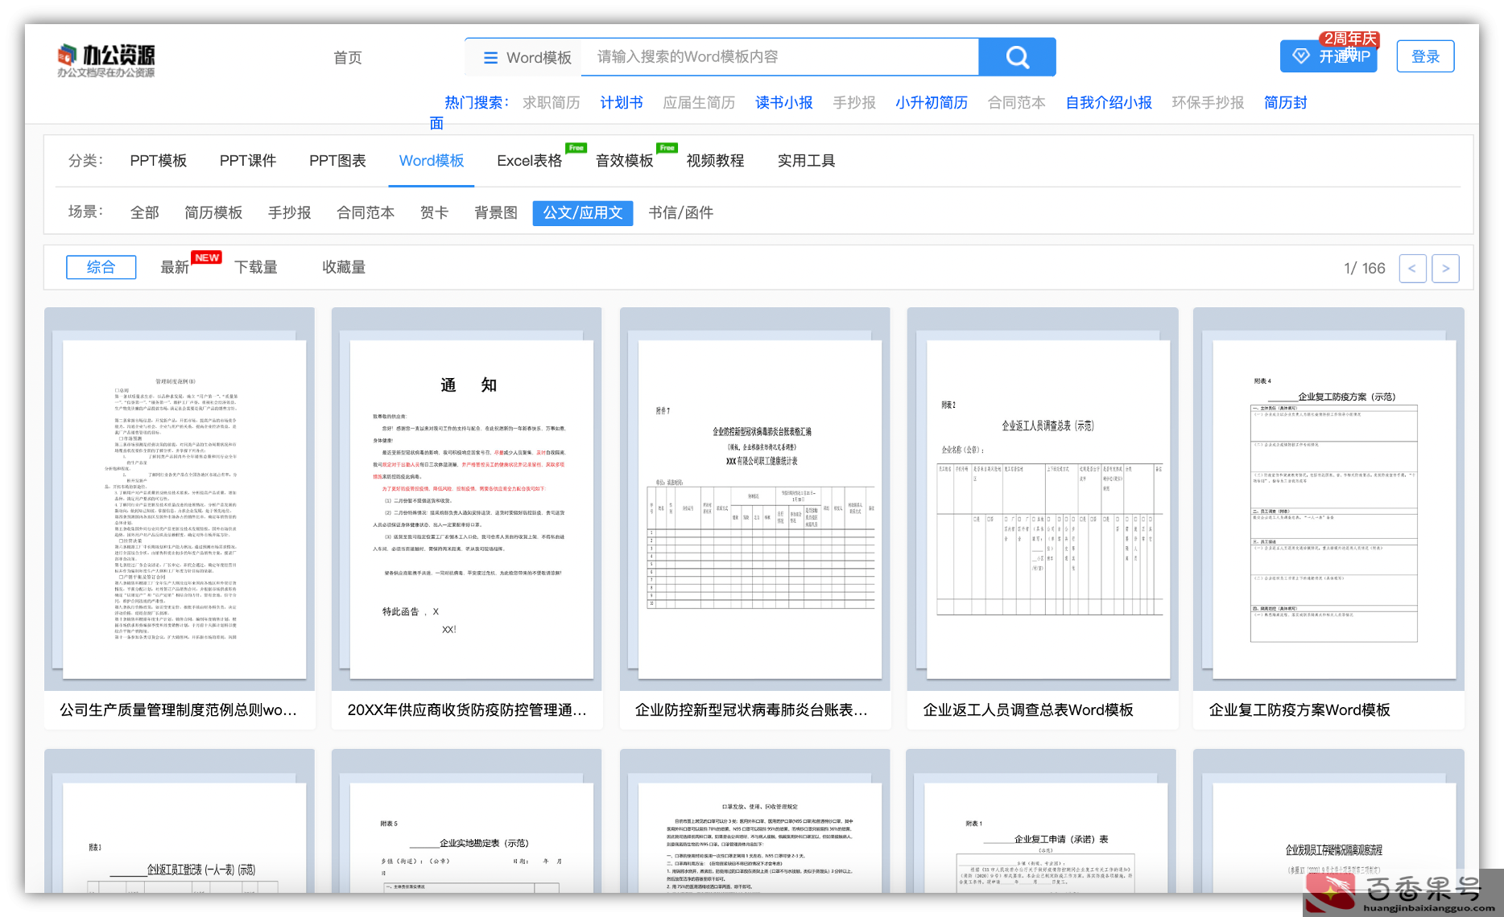Image resolution: width=1504 pixels, height=917 pixels.
Task: Click hot search 应届生简历
Action: [x=699, y=103]
